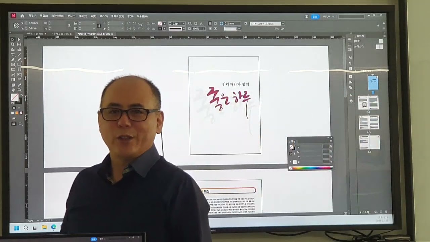Select pages 4-5 spread thumbnail

pos(369,123)
